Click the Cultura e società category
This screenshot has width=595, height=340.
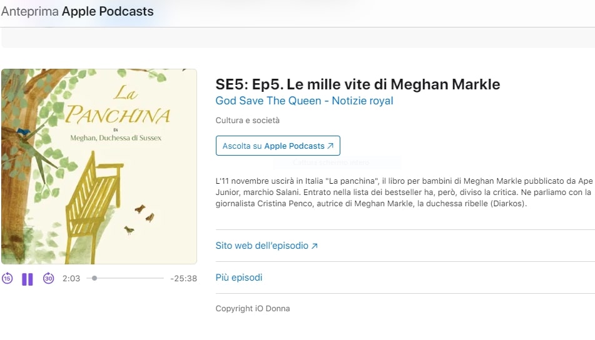[x=247, y=120]
